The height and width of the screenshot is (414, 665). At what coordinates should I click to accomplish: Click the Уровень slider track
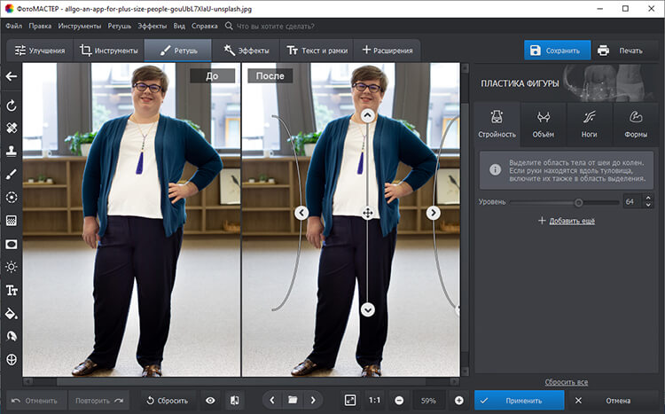pos(559,202)
